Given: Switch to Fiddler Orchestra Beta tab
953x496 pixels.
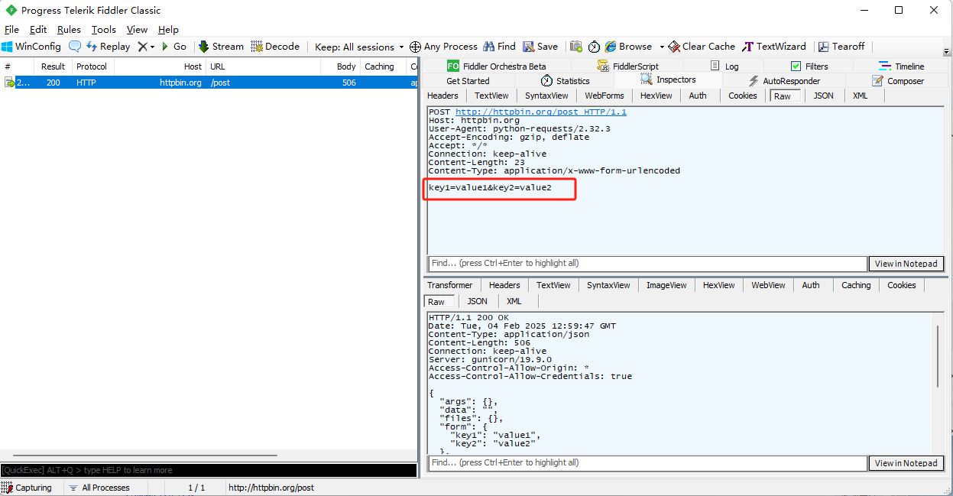Looking at the screenshot, I should (497, 66).
